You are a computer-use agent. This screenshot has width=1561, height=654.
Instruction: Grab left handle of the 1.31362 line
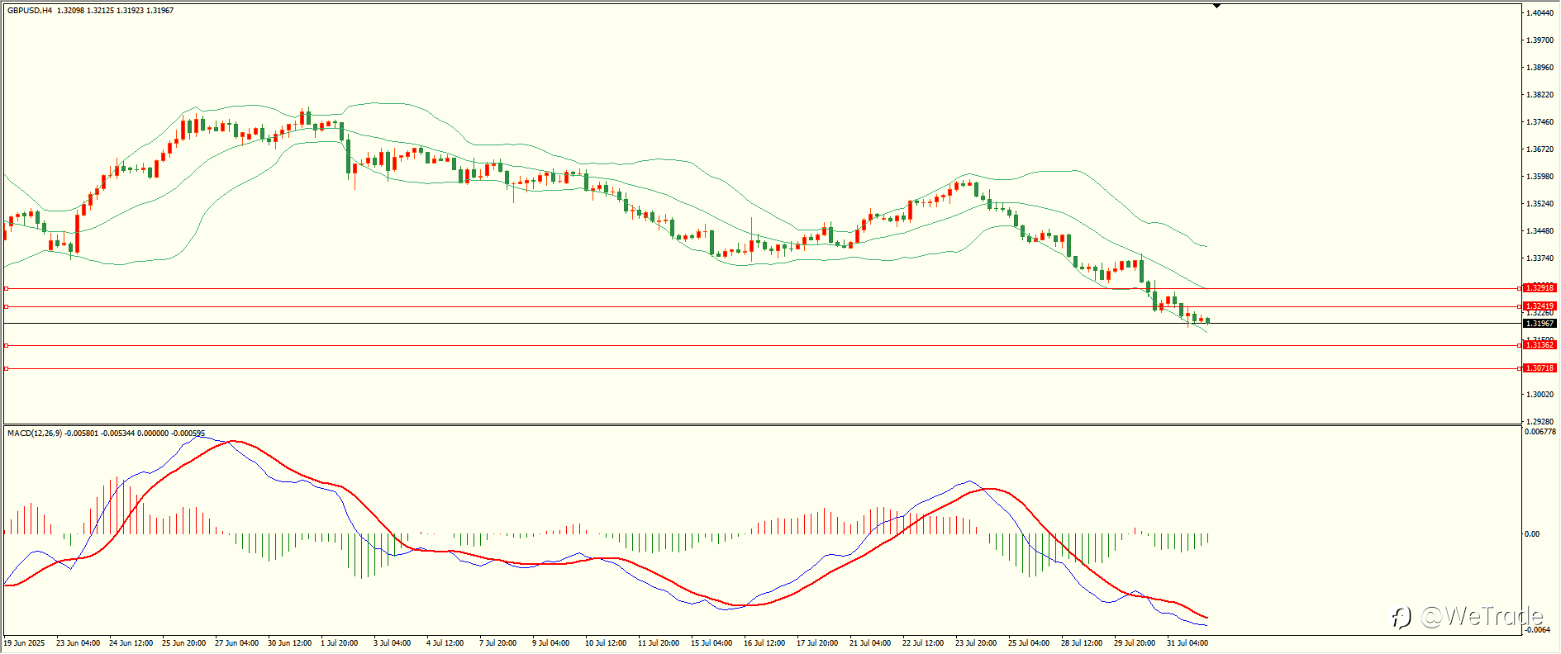(6, 345)
